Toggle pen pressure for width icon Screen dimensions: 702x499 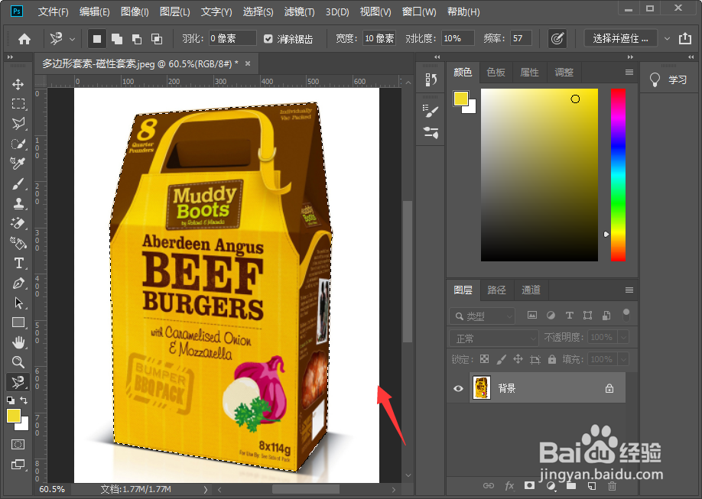tap(557, 39)
